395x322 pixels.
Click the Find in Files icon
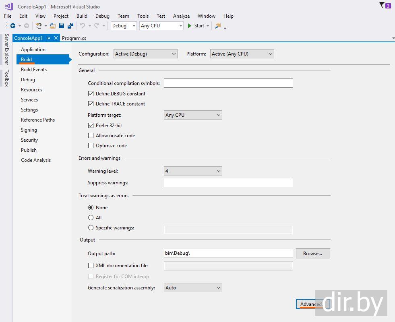218,26
